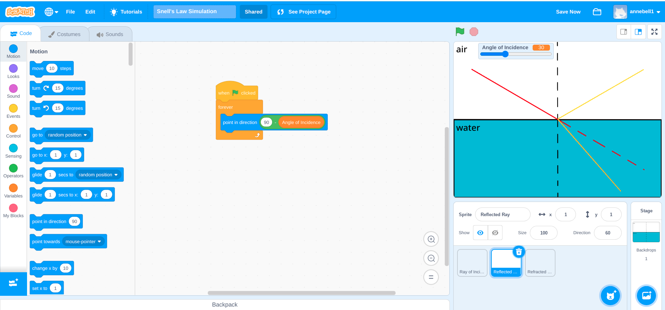
Task: Switch to the Costumes tab
Action: 64,34
